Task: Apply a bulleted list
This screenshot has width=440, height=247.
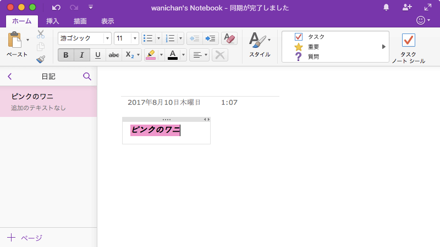Action: [148, 38]
